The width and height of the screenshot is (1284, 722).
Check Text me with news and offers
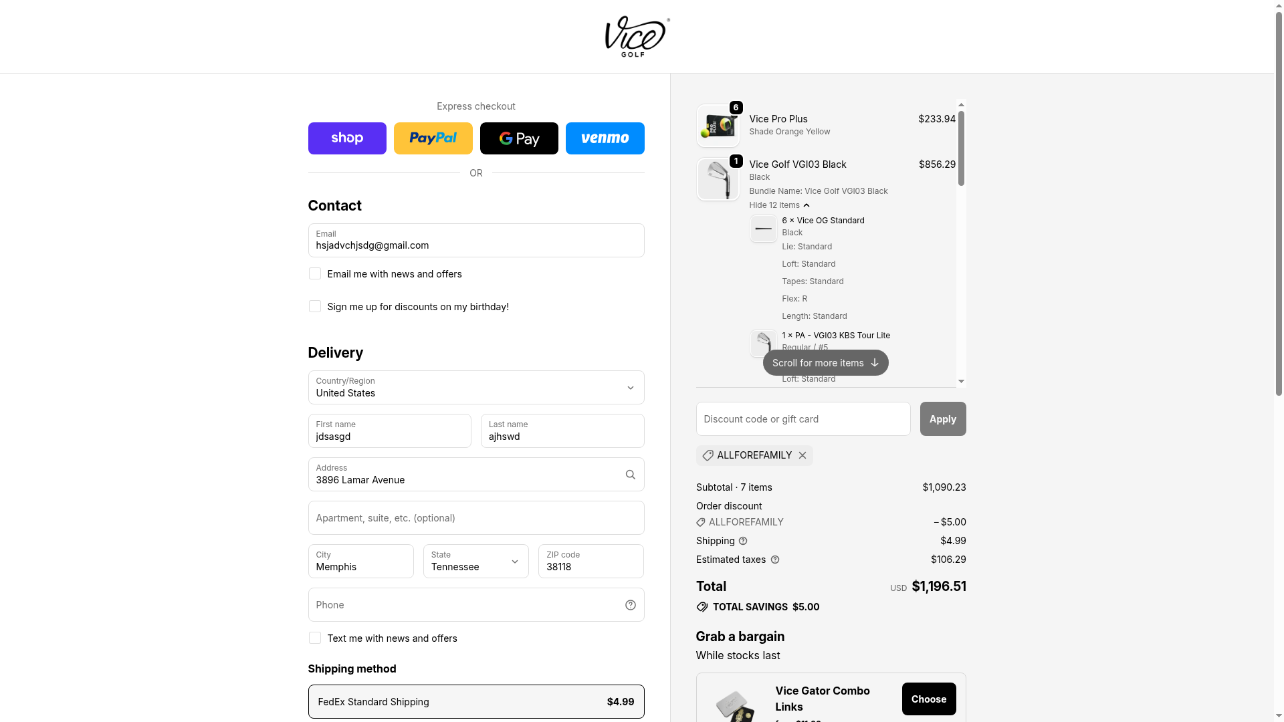[x=315, y=638]
